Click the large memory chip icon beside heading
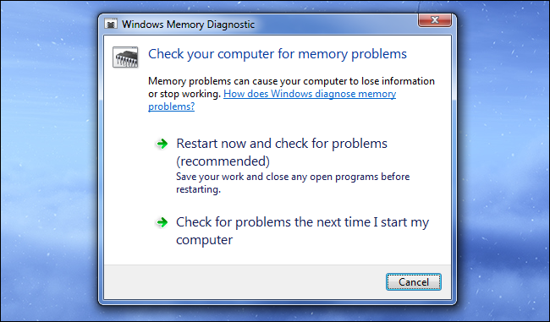The width and height of the screenshot is (550, 322). pos(125,57)
